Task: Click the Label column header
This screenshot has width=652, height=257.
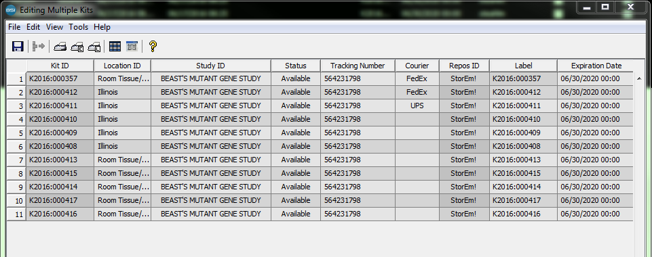Action: tap(524, 66)
